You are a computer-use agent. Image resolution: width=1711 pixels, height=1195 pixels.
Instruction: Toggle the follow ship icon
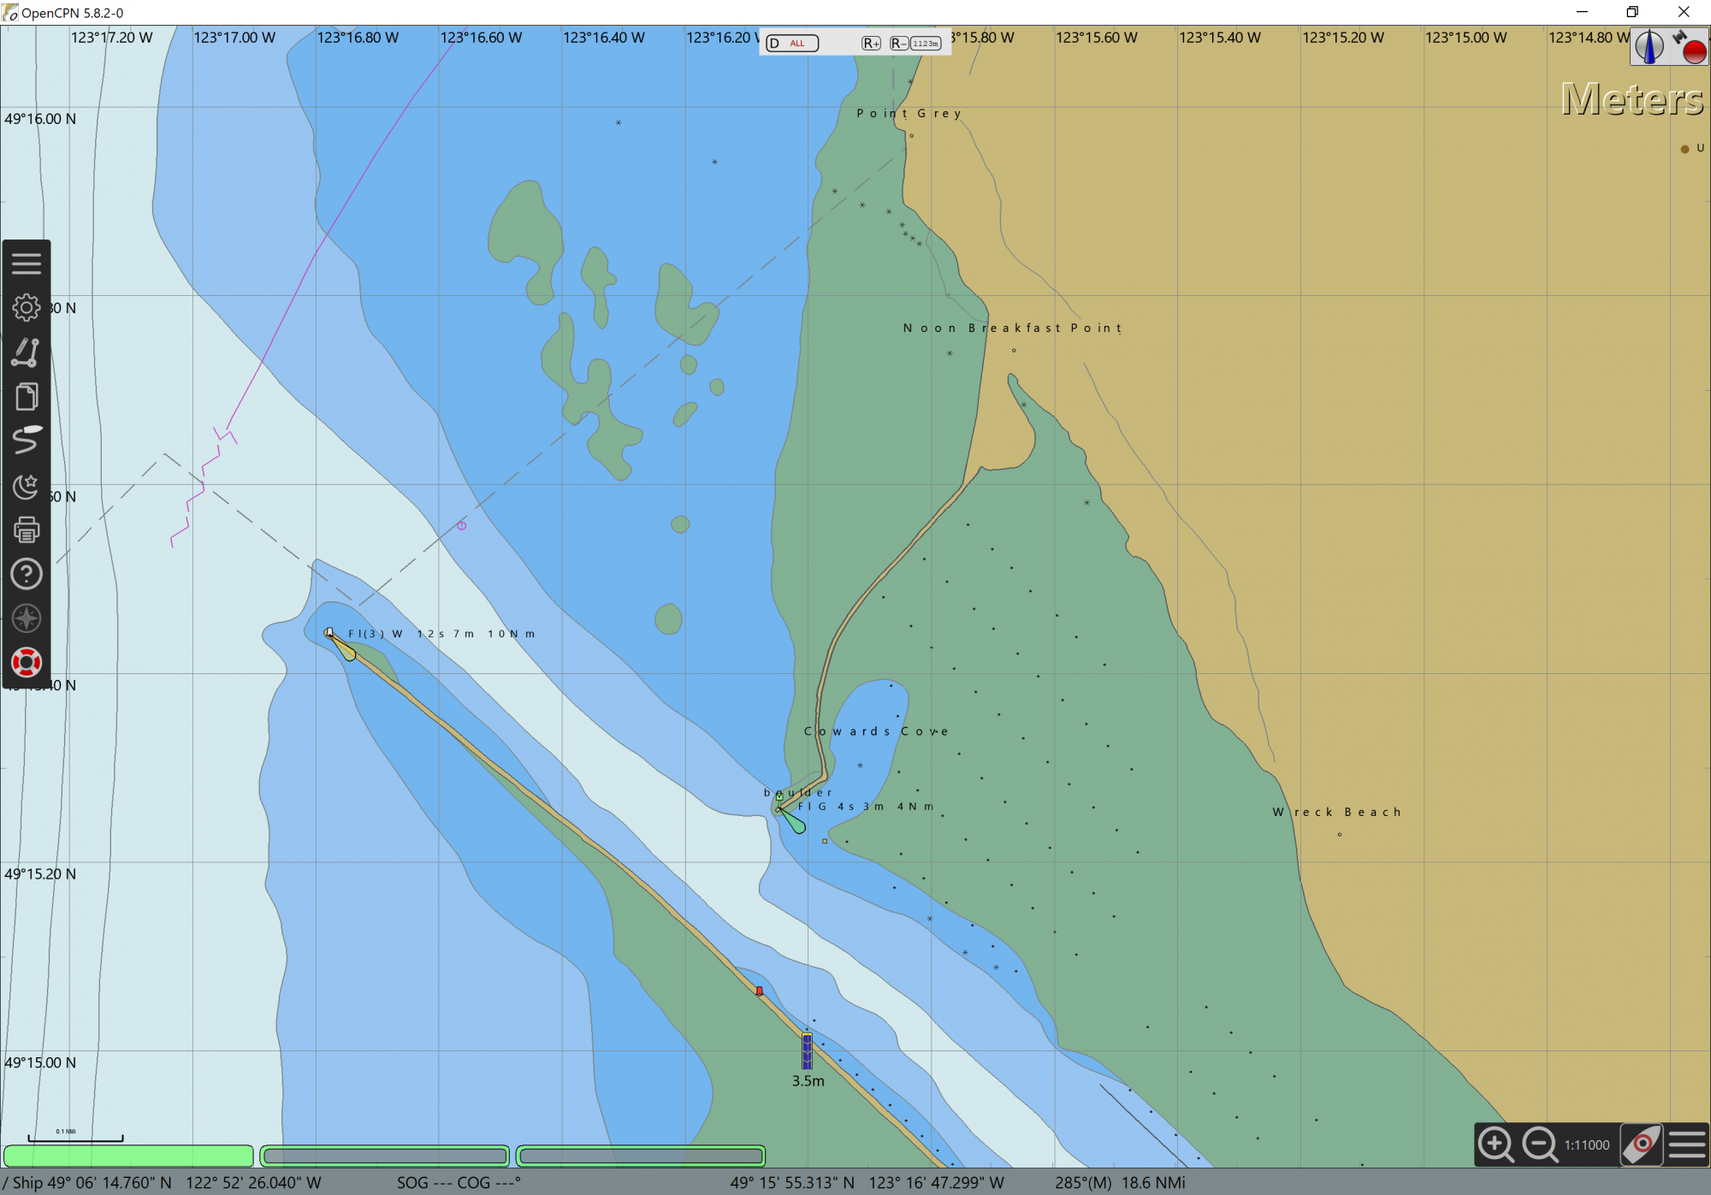pos(1642,1145)
